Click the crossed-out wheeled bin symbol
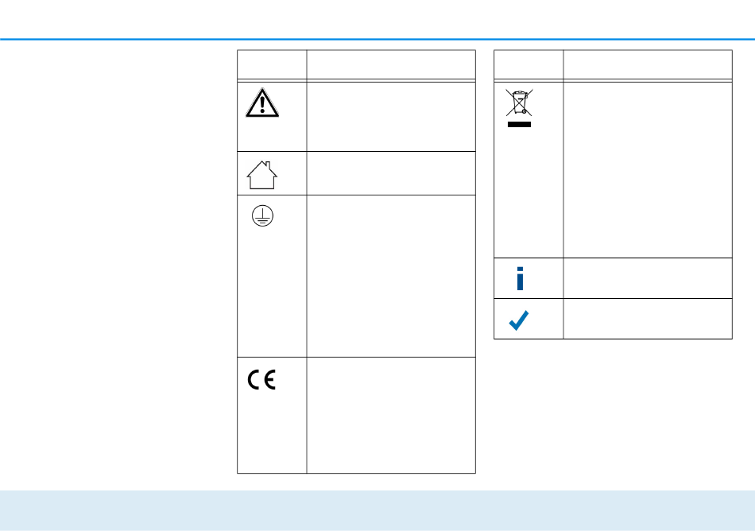 click(518, 103)
